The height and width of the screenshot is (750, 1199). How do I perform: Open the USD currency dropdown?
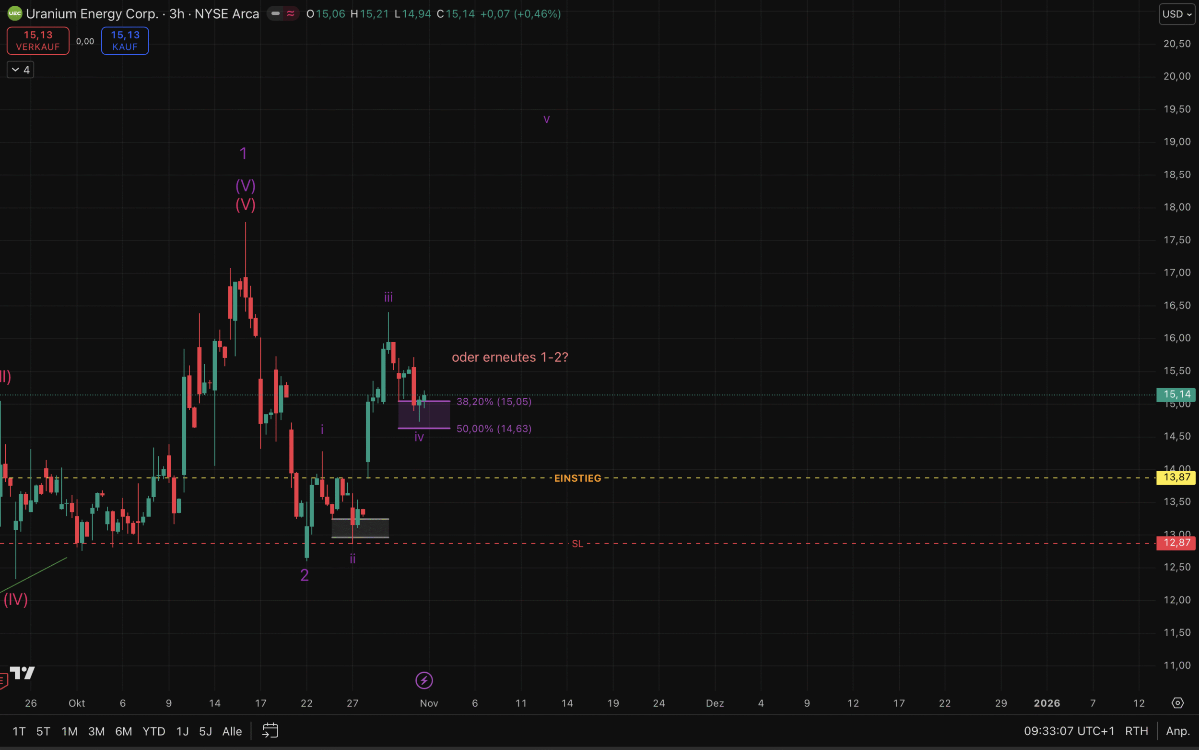(1176, 14)
